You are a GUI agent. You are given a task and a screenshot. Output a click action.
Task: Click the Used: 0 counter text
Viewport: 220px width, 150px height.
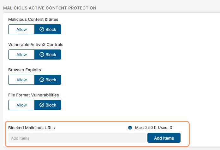point(165,128)
